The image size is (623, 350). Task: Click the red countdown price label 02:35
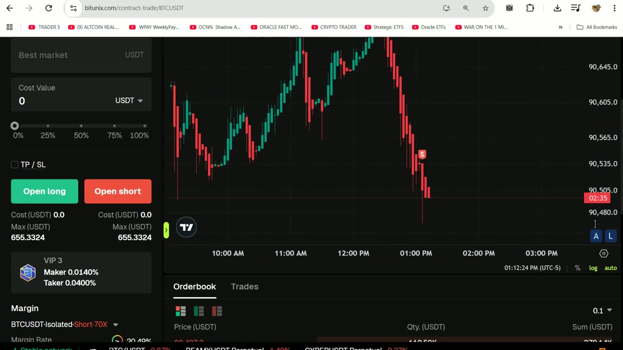598,198
